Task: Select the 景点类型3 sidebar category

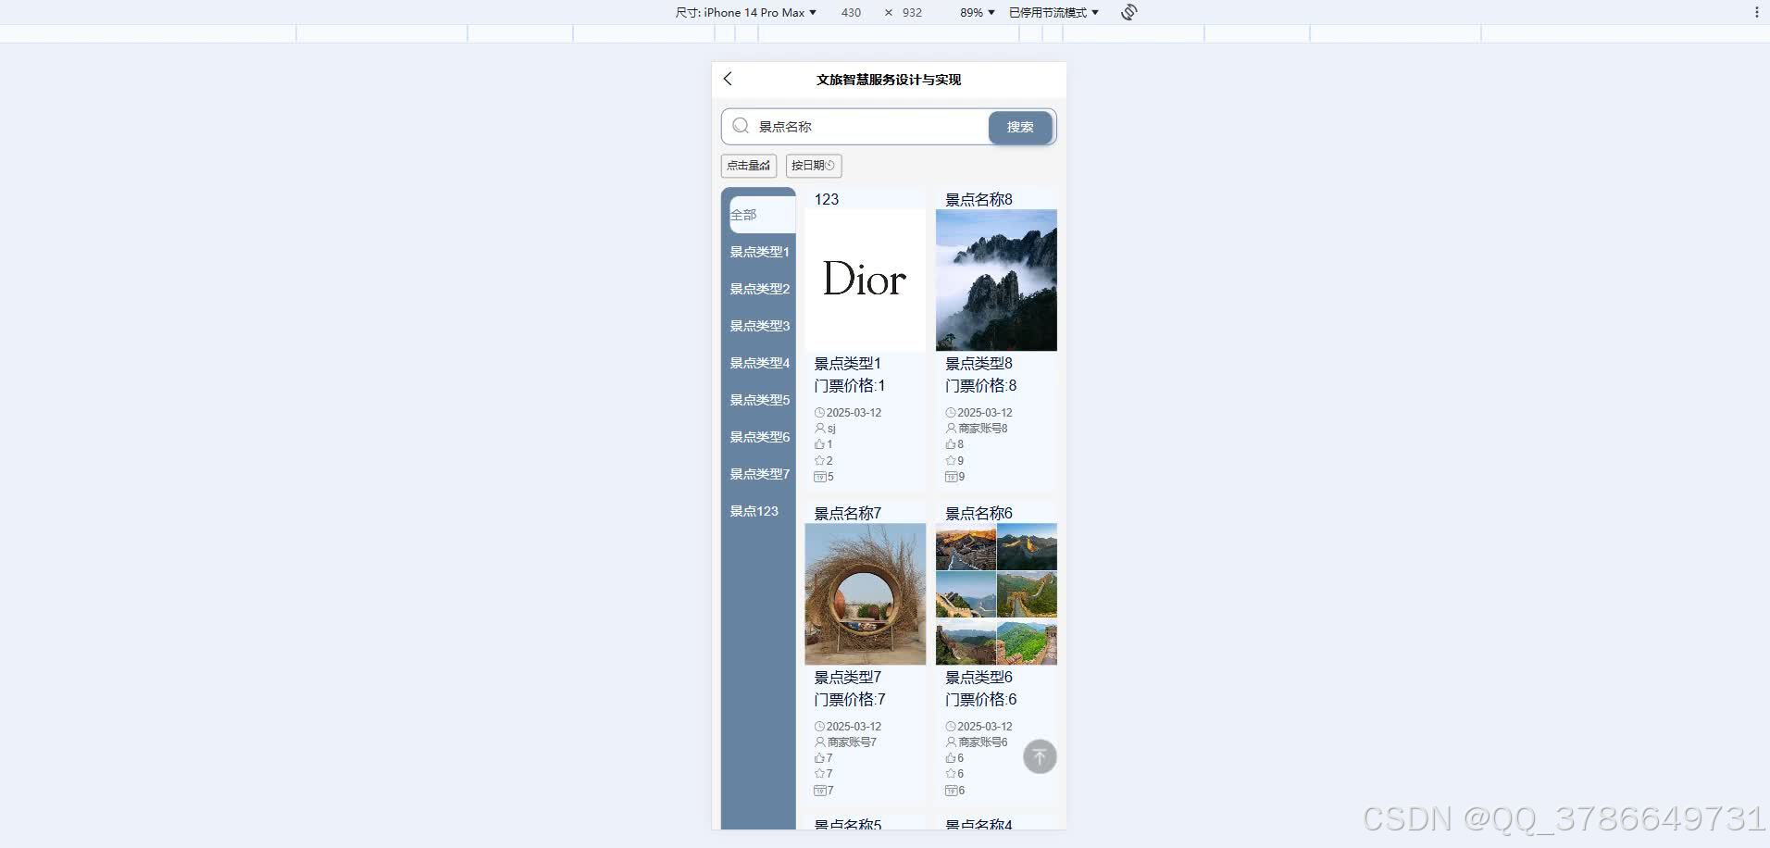Action: point(758,325)
